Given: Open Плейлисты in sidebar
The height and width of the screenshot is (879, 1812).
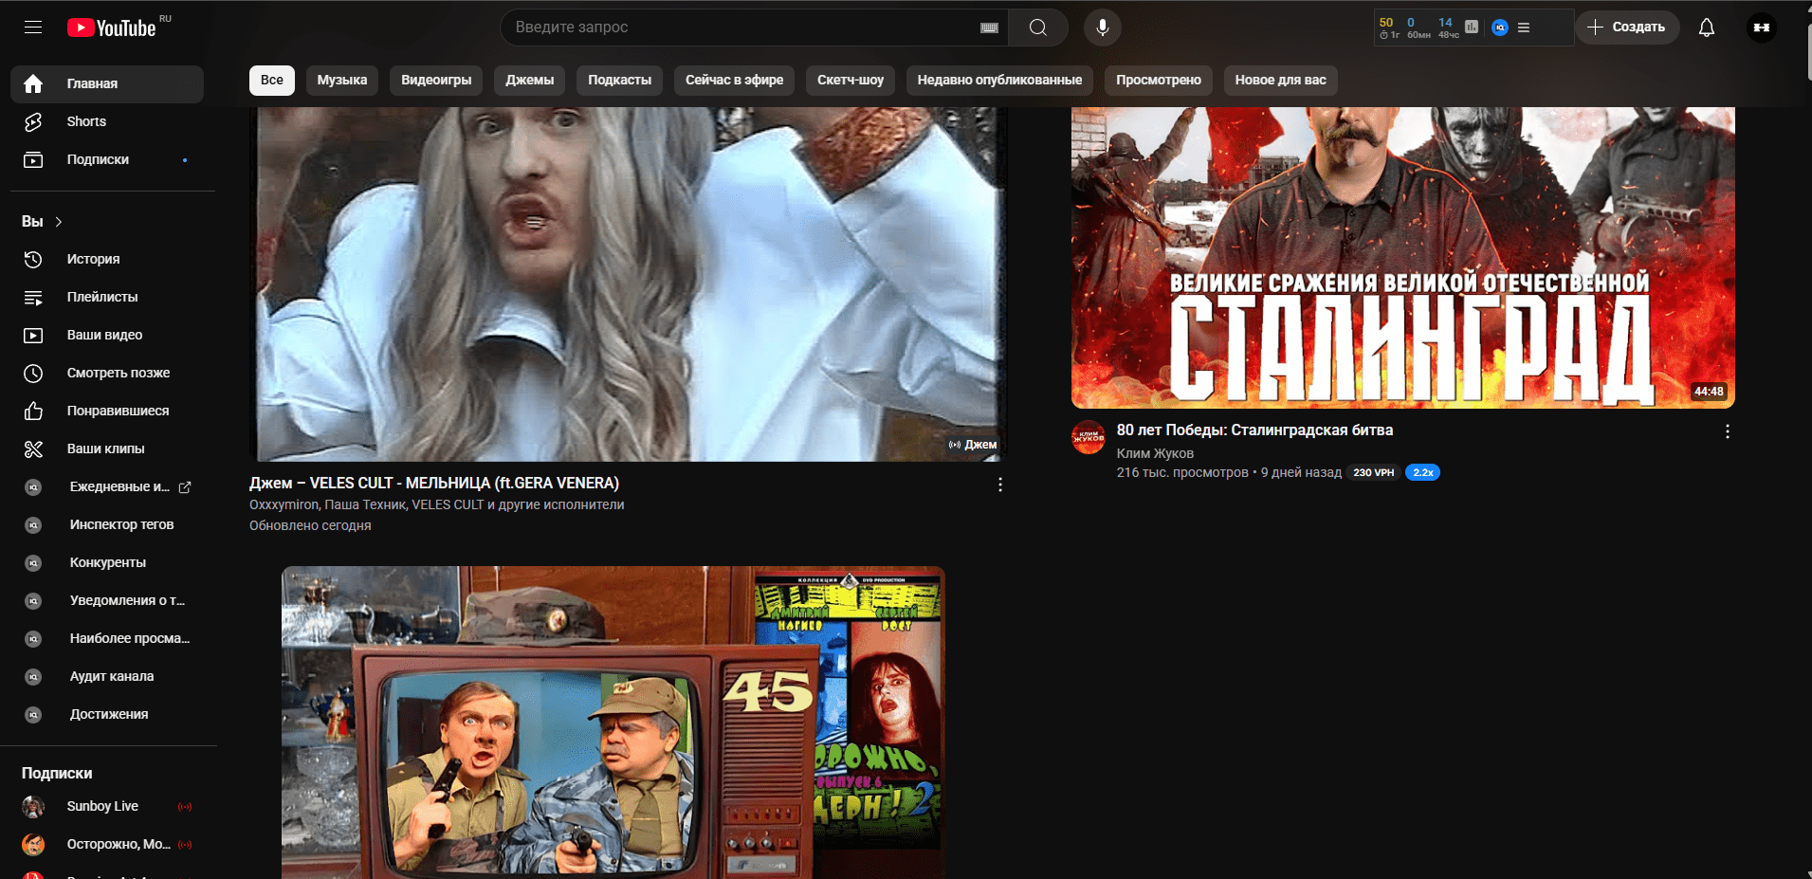Looking at the screenshot, I should pos(107,297).
